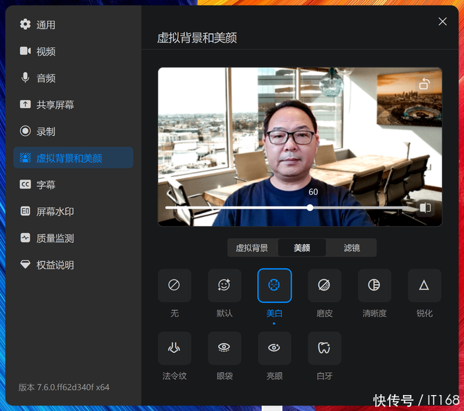464x411 pixels.
Task: Open the 通用 general settings
Action: (x=46, y=25)
